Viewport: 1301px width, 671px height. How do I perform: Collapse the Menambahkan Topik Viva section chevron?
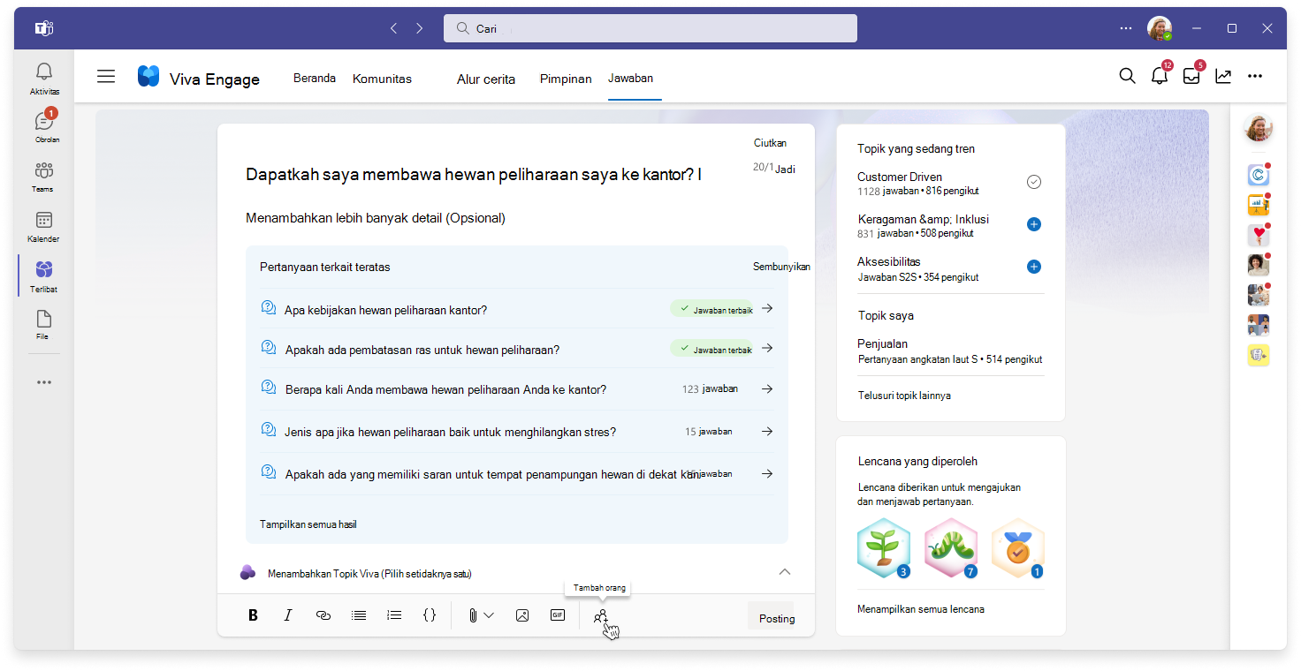(784, 572)
